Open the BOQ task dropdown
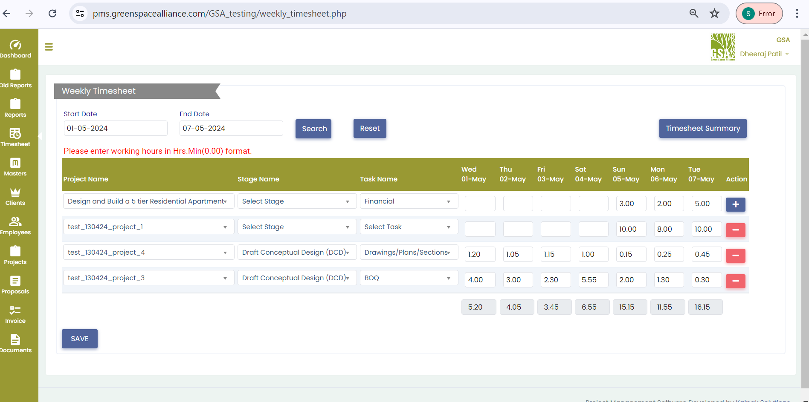809x402 pixels. (x=409, y=278)
